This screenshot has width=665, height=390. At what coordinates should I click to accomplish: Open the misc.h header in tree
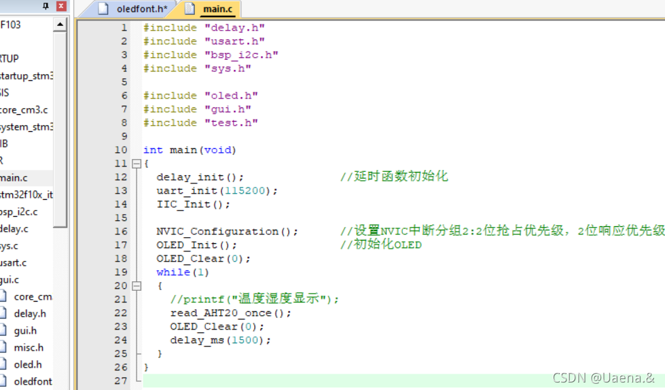tap(29, 348)
